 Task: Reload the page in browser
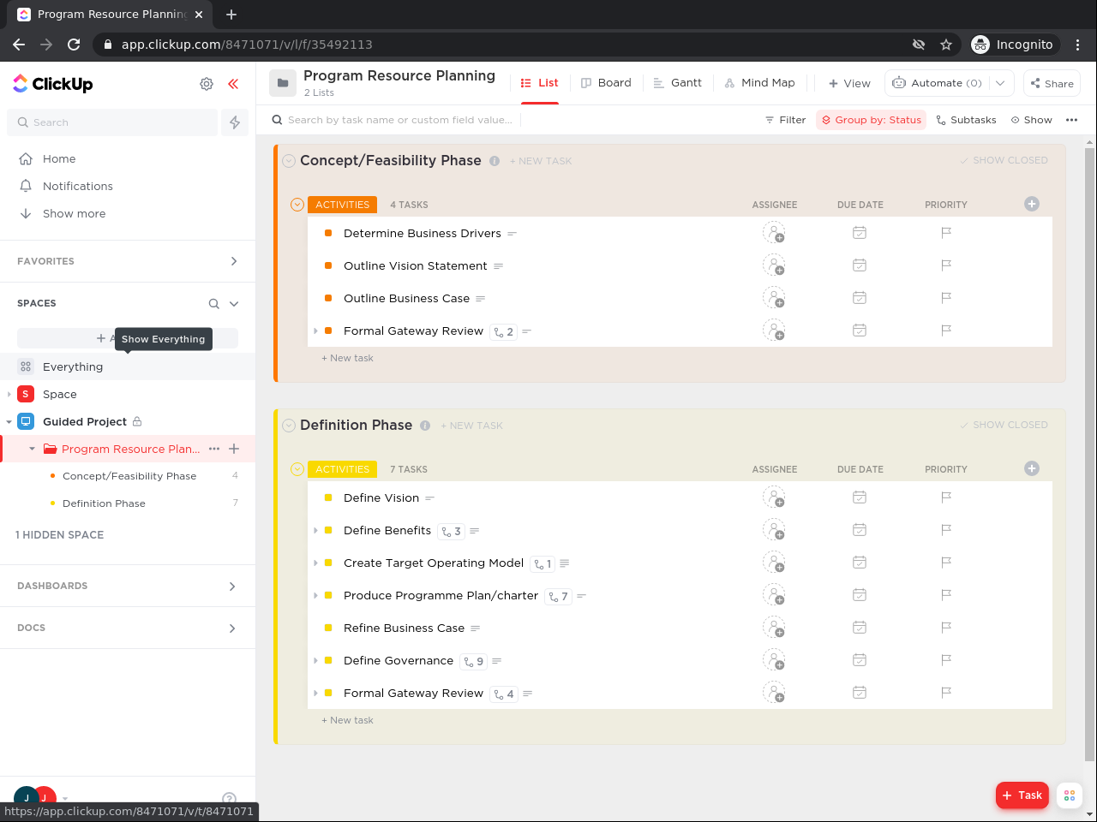74,45
